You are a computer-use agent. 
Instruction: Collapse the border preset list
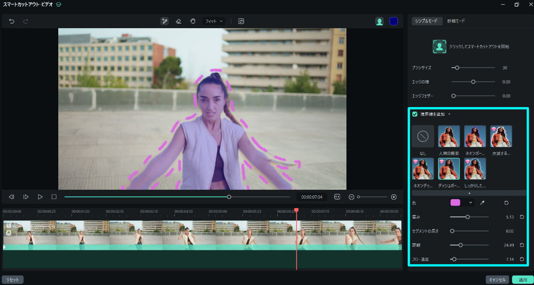click(469, 193)
